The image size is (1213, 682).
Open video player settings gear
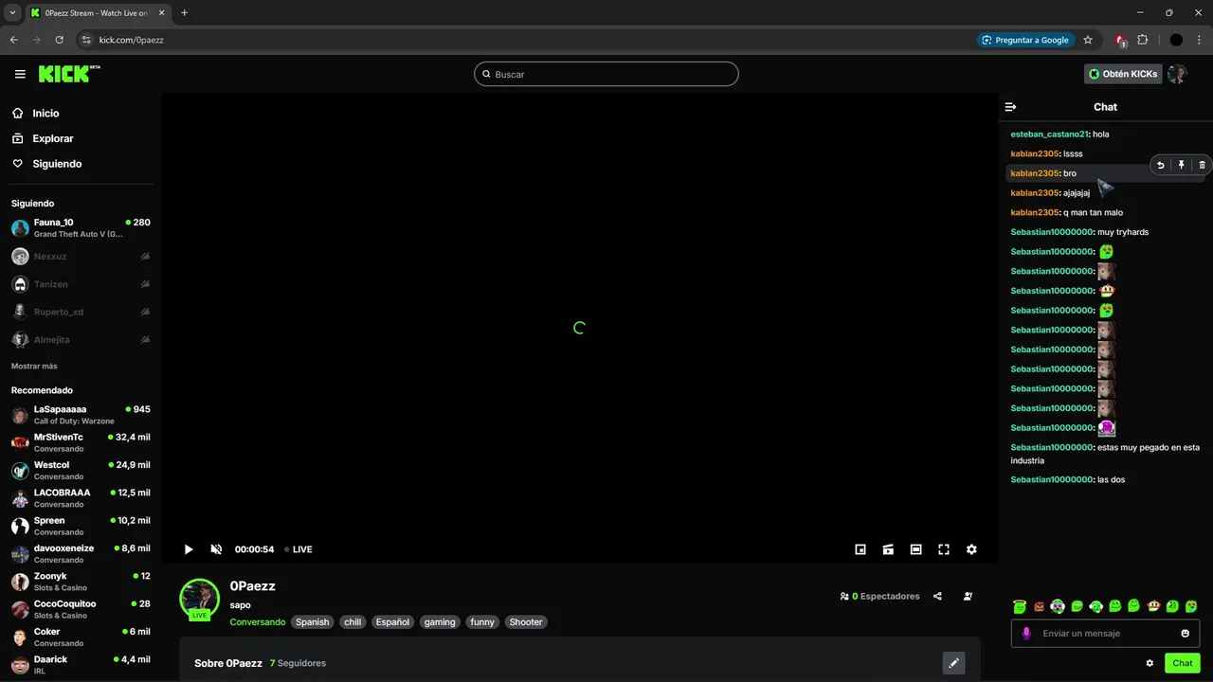point(971,549)
